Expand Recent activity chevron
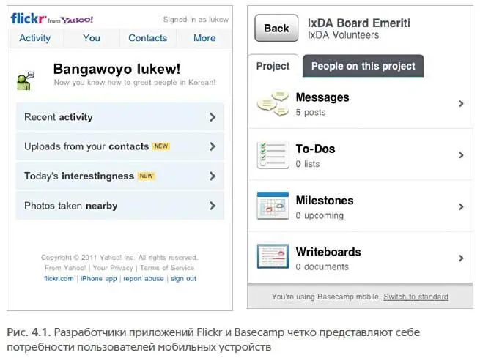The width and height of the screenshot is (480, 358). point(213,117)
